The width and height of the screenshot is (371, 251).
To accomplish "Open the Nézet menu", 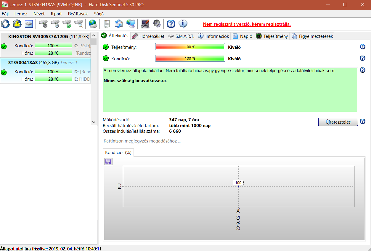I will [39, 14].
